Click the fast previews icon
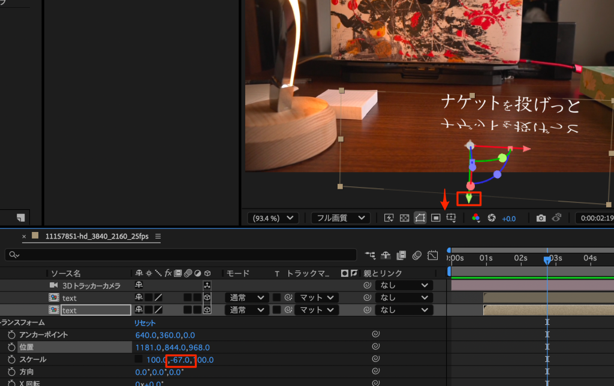Image resolution: width=614 pixels, height=386 pixels. (389, 218)
